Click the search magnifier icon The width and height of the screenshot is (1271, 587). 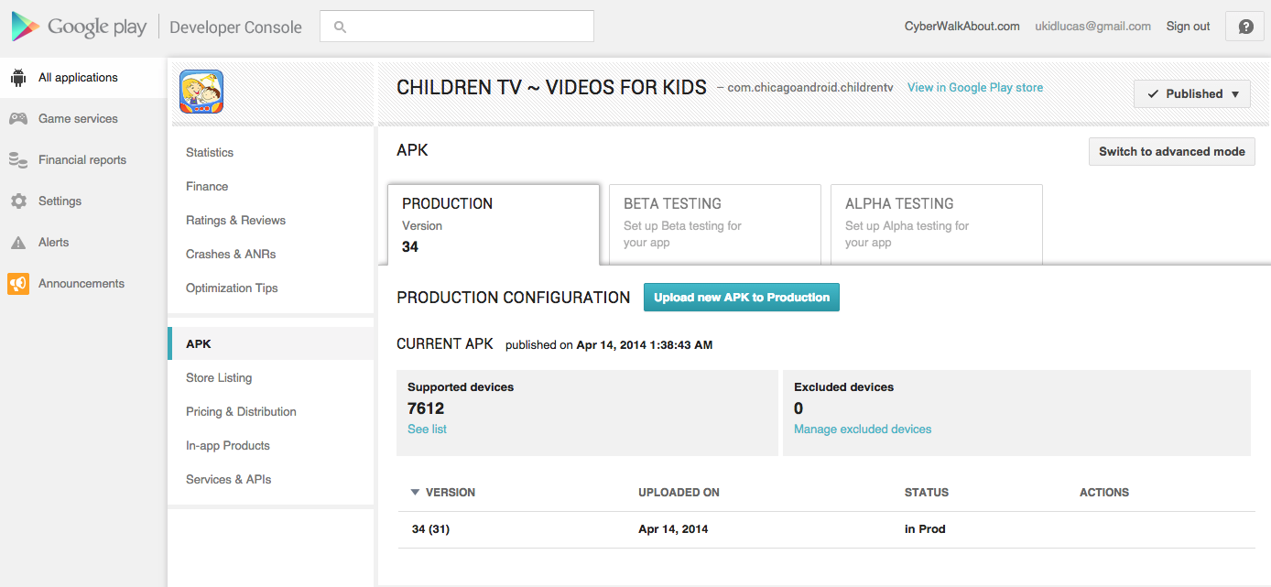[340, 27]
